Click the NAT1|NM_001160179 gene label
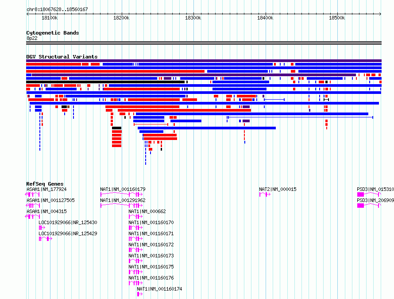This screenshot has height=299, width=394. click(x=123, y=189)
